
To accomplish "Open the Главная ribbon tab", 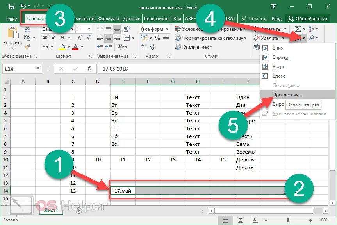I will coord(35,19).
